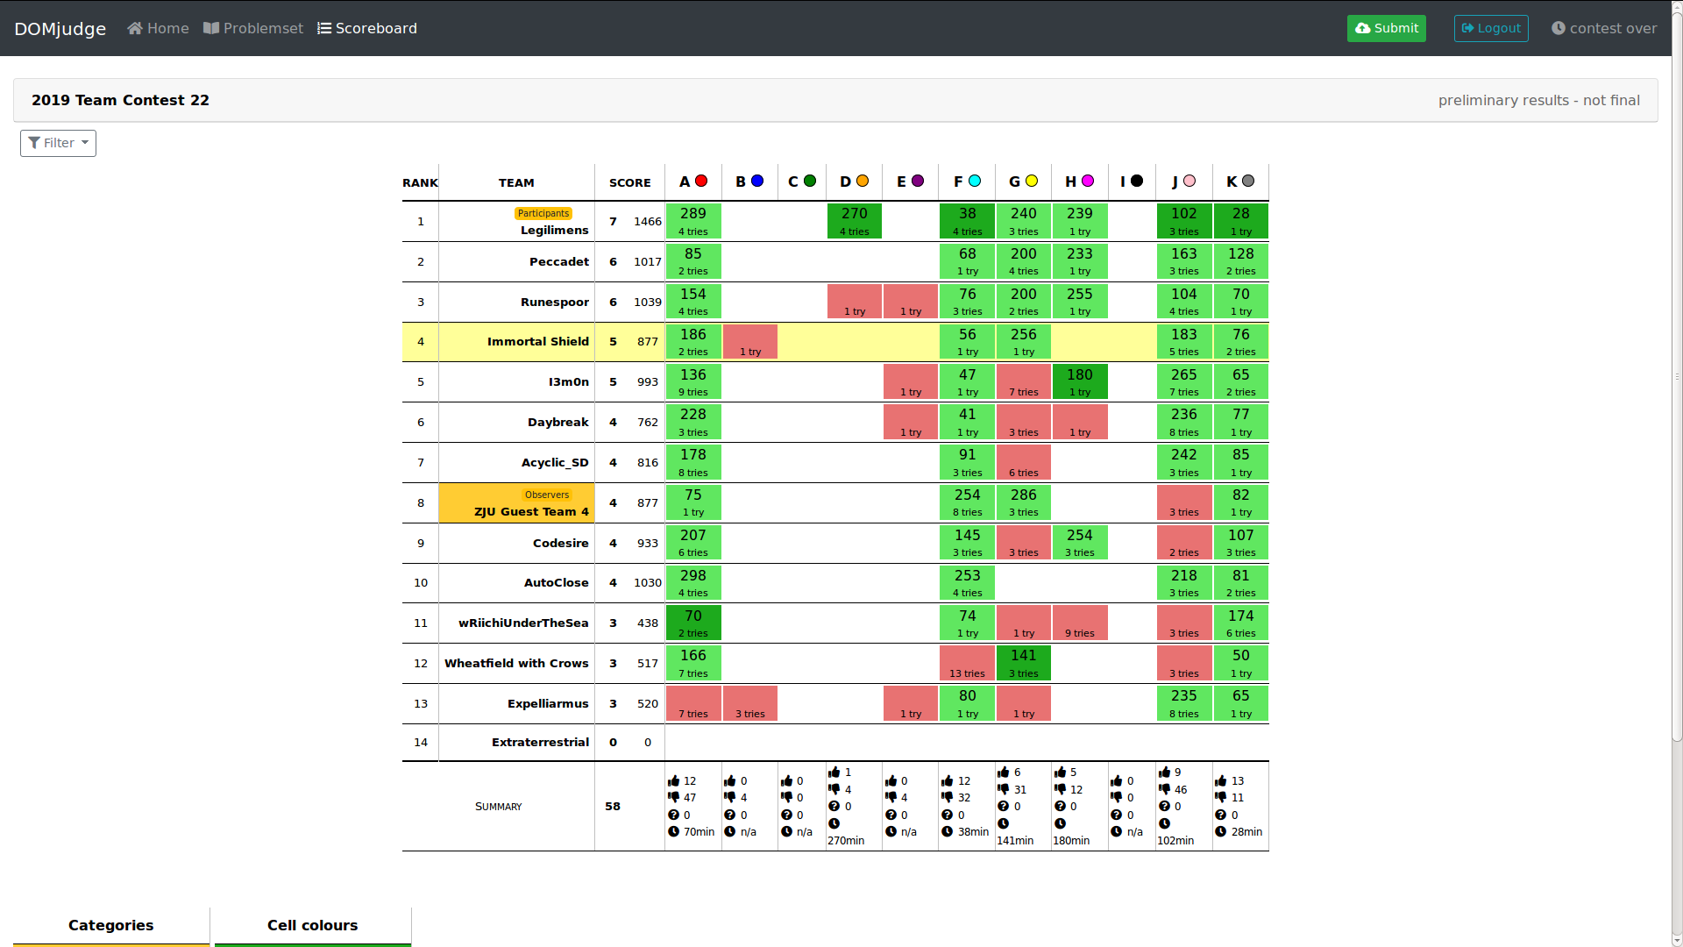The height and width of the screenshot is (947, 1683).
Task: Click the thumbs-up icon in problem A summary
Action: click(x=673, y=780)
